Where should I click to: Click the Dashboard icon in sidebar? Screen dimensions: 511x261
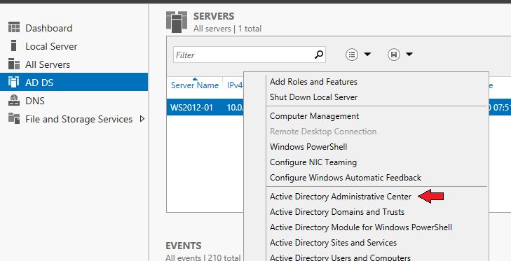click(14, 28)
